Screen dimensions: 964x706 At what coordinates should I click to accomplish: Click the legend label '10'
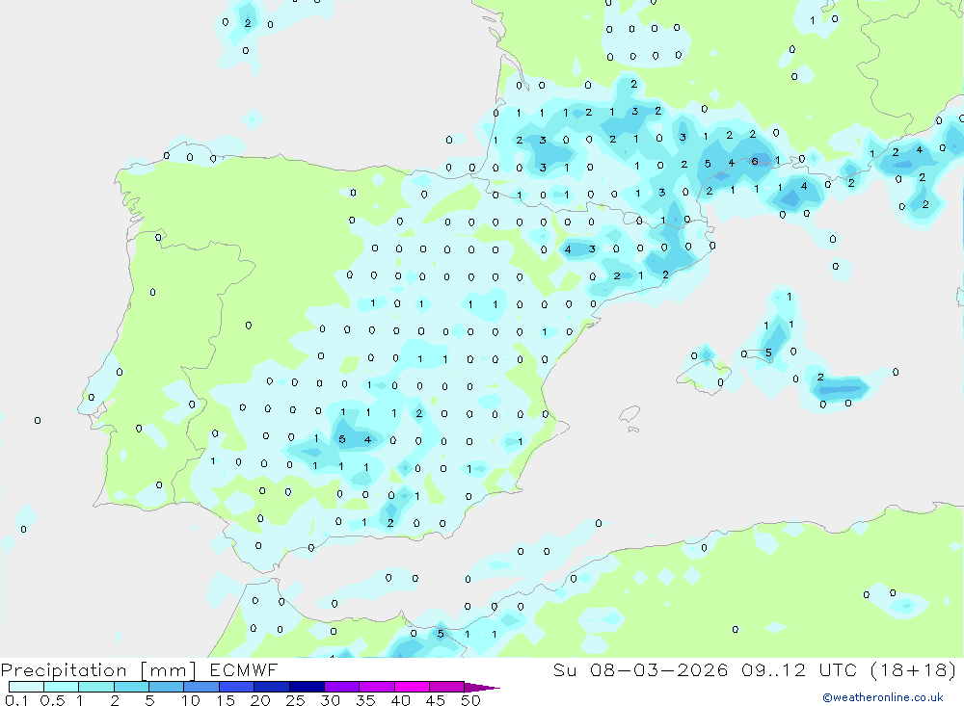coord(191,700)
